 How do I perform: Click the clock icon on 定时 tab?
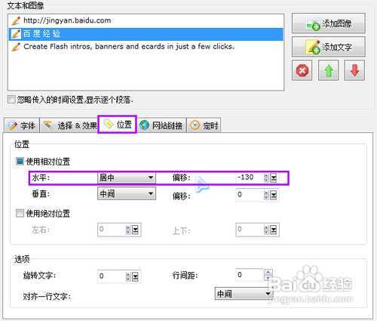195,125
